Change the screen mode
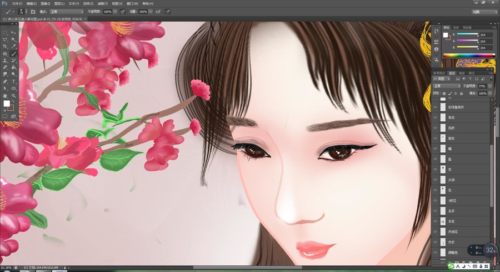This screenshot has width=500, height=272. (13, 116)
